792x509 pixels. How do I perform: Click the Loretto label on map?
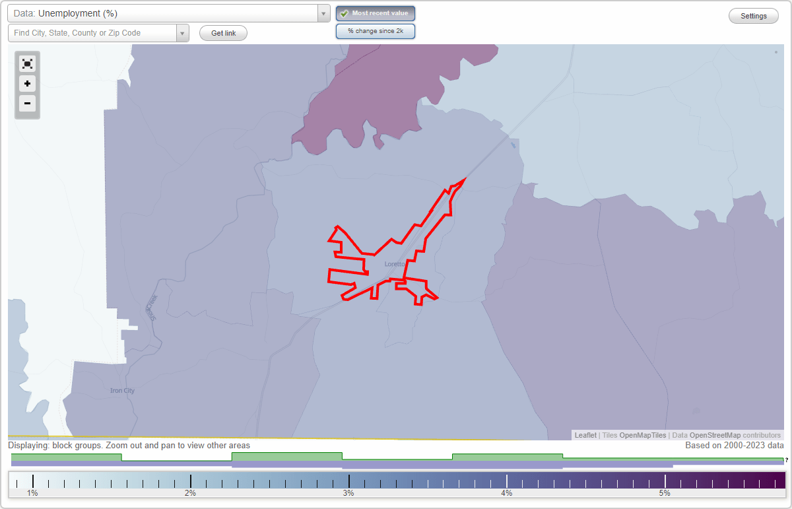click(x=395, y=264)
